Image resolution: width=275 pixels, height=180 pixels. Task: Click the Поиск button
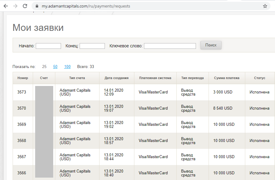coord(211,45)
